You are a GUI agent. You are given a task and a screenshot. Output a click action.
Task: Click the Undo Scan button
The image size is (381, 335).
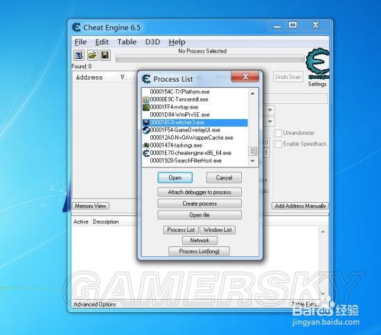click(288, 77)
